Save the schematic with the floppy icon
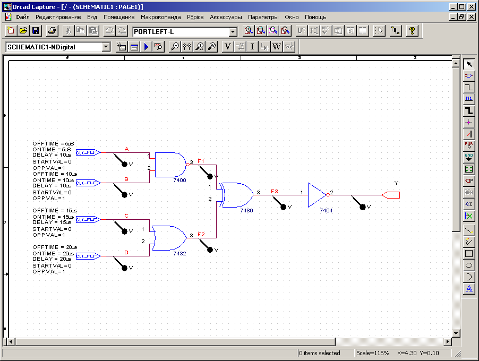 36,31
